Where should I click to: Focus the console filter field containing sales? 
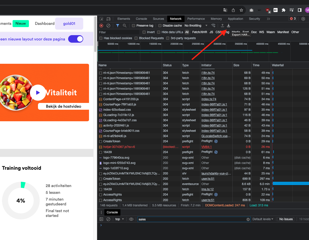point(194,219)
